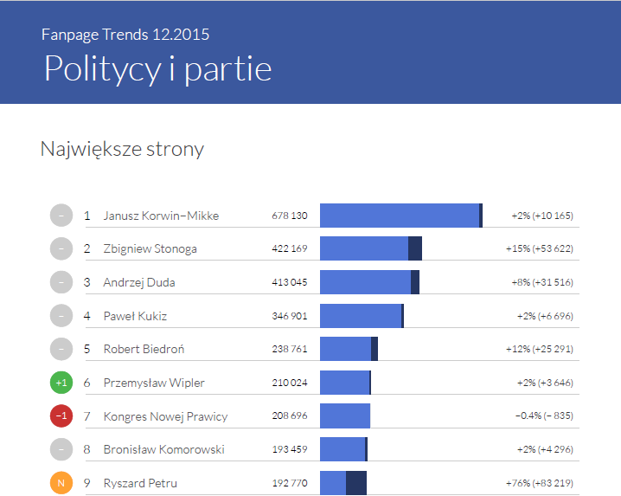Viewport: 621px width, 496px height.
Task: Select the Janusz Korwin-Mikke name
Action: [x=161, y=216]
